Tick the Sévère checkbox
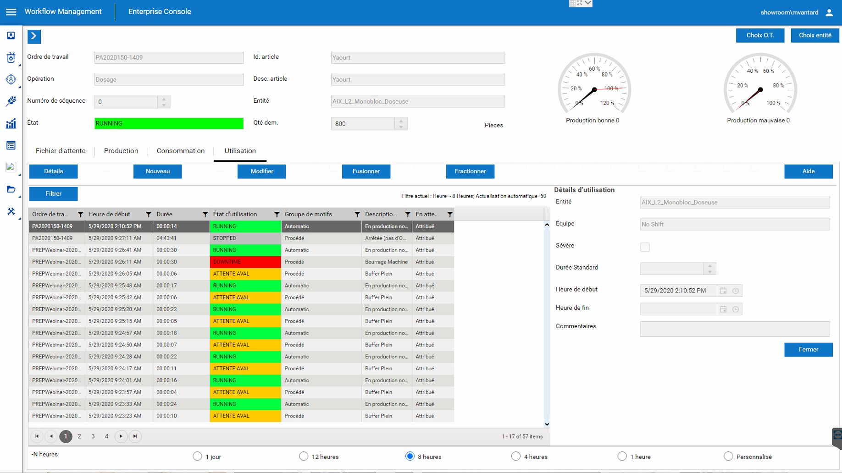842x473 pixels. click(x=645, y=247)
